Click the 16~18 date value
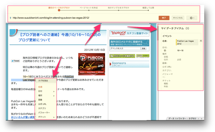The height and width of the screenshot is (132, 215). pos(180,51)
